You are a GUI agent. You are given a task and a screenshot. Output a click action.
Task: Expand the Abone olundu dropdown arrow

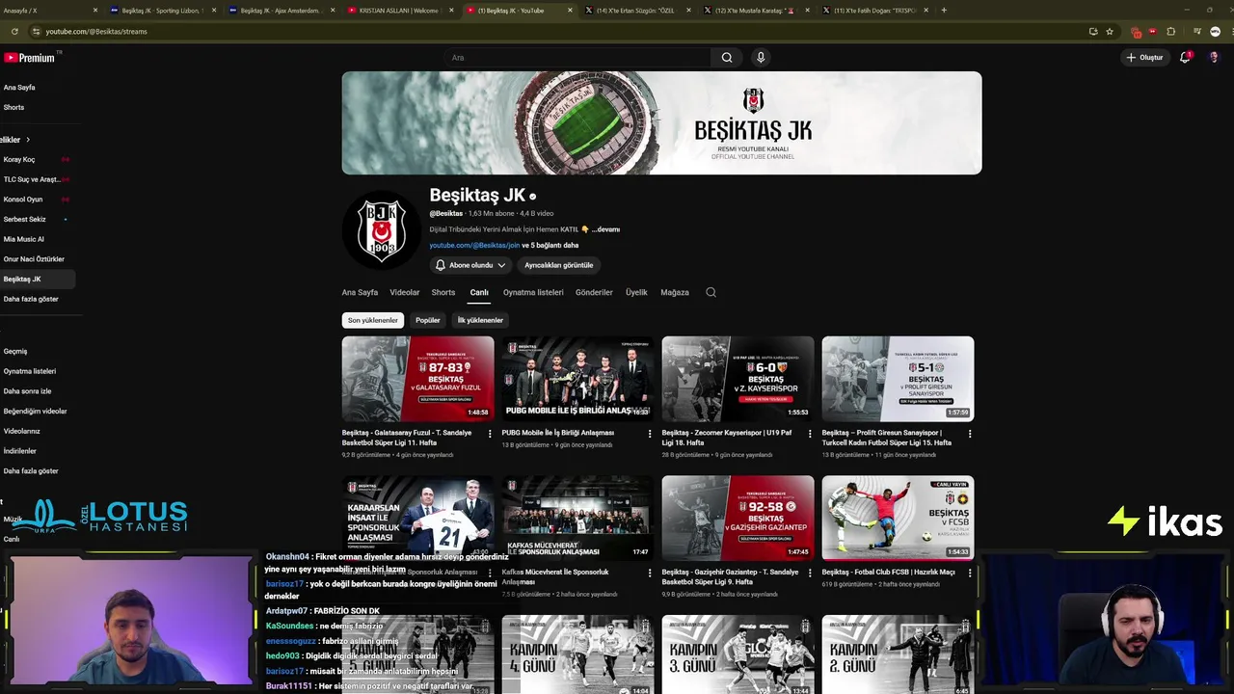[501, 265]
